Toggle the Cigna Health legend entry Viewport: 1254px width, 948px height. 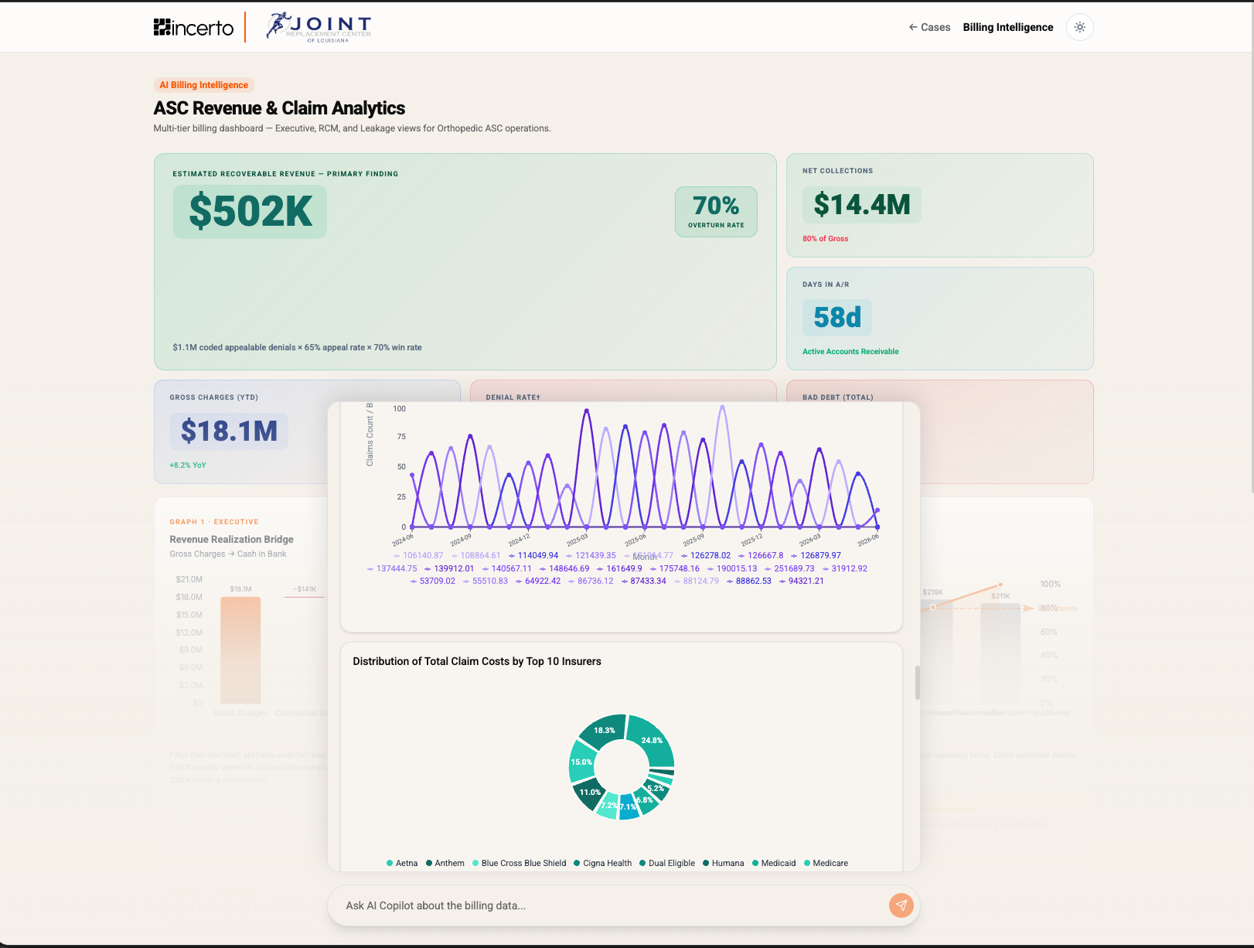[x=602, y=863]
